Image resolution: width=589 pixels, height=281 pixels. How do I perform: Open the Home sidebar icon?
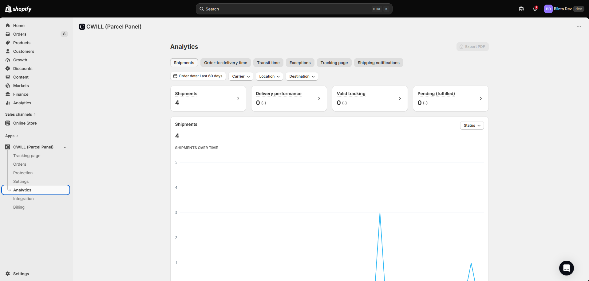8,25
